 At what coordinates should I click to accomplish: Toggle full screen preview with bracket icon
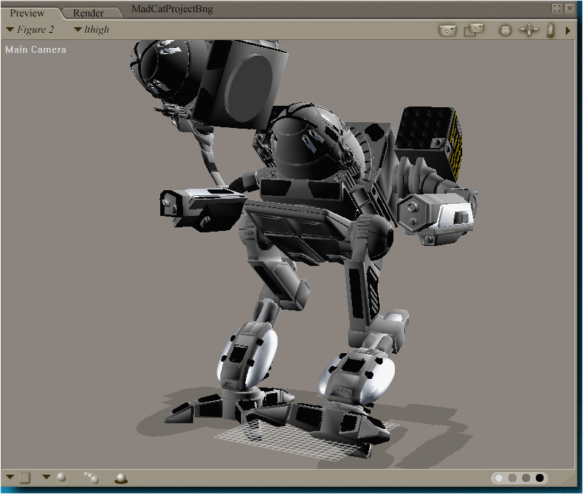pyautogui.click(x=557, y=8)
